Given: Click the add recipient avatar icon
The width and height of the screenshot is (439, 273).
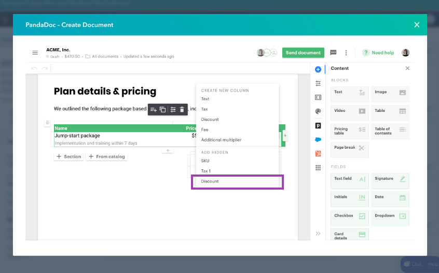Looking at the screenshot, I should point(273,52).
